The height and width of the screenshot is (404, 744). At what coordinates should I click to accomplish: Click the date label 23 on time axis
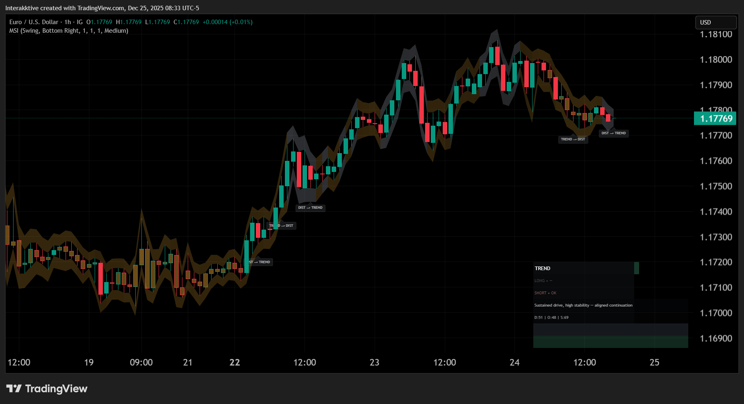click(x=374, y=362)
